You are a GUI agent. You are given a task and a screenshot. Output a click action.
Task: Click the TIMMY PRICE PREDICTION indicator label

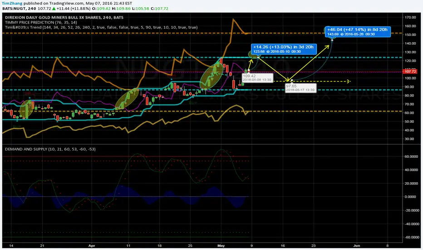[x=41, y=22]
